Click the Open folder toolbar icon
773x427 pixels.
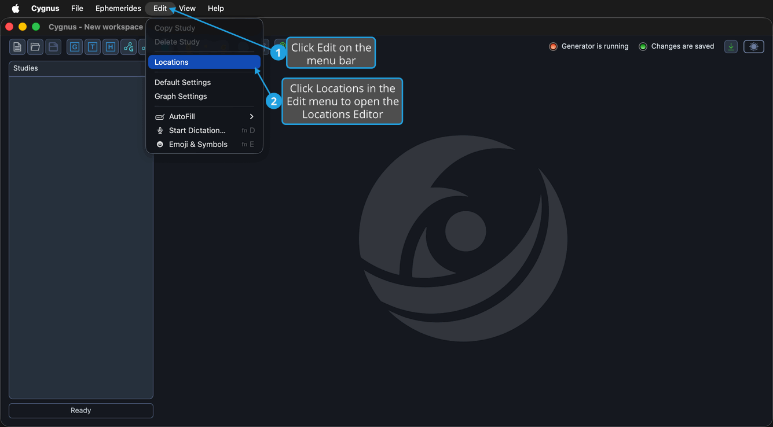pyautogui.click(x=35, y=47)
